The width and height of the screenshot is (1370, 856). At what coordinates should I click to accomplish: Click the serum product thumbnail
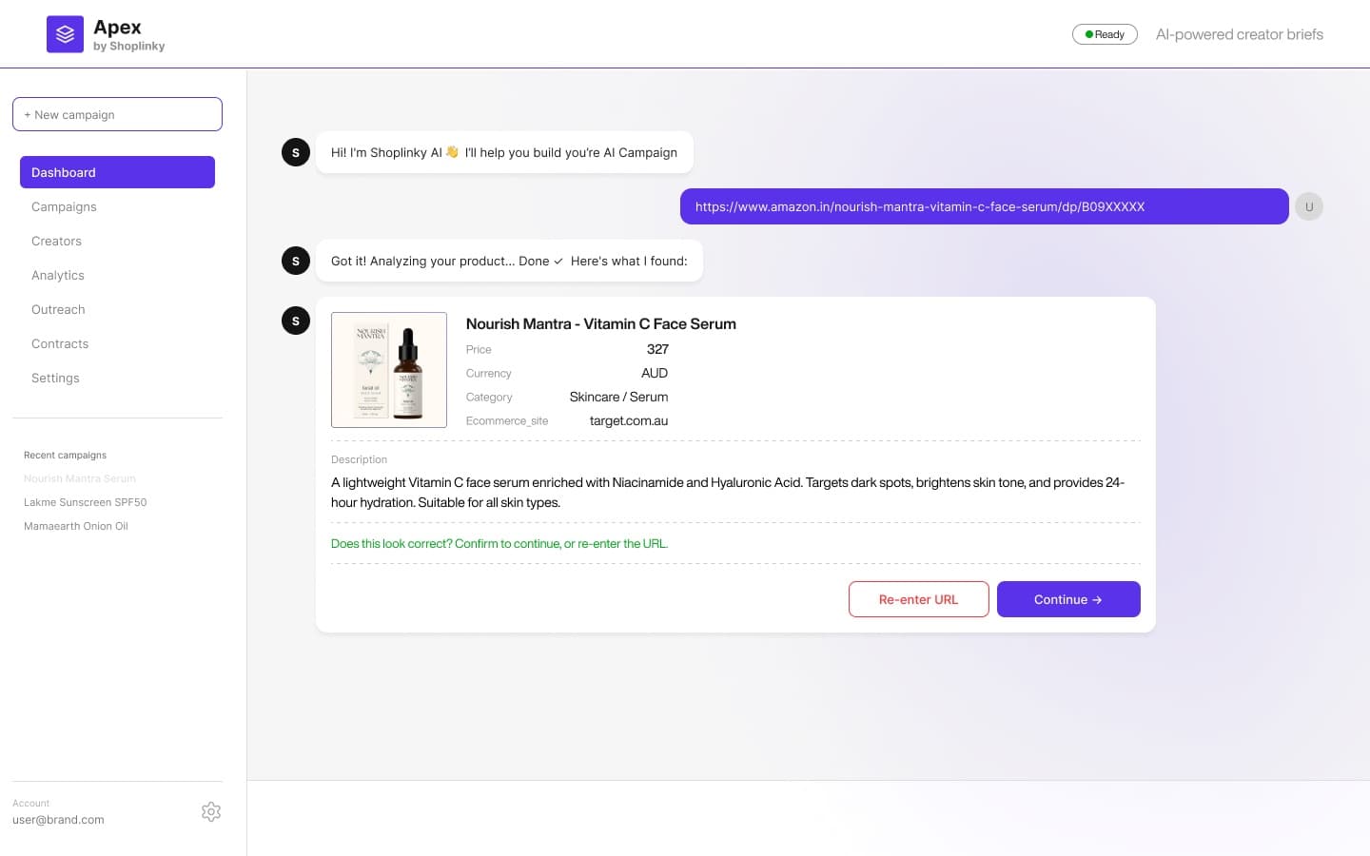pos(389,370)
